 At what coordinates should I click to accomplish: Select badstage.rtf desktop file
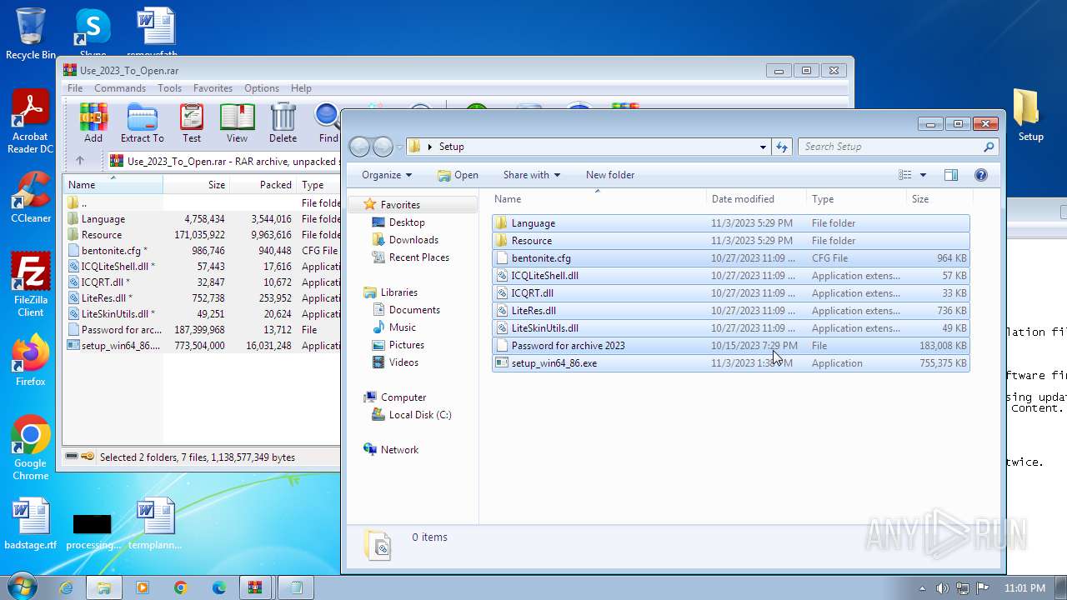pos(31,524)
